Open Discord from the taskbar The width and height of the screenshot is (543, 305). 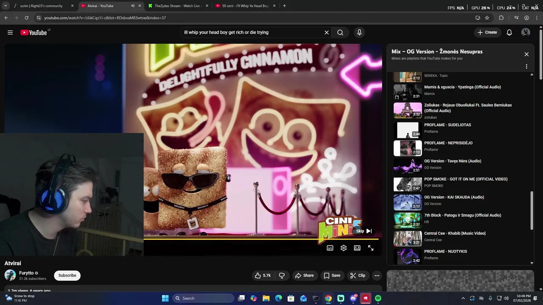[353, 298]
